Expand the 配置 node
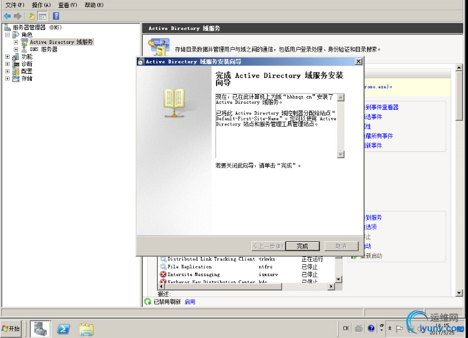The image size is (468, 338). tap(7, 71)
